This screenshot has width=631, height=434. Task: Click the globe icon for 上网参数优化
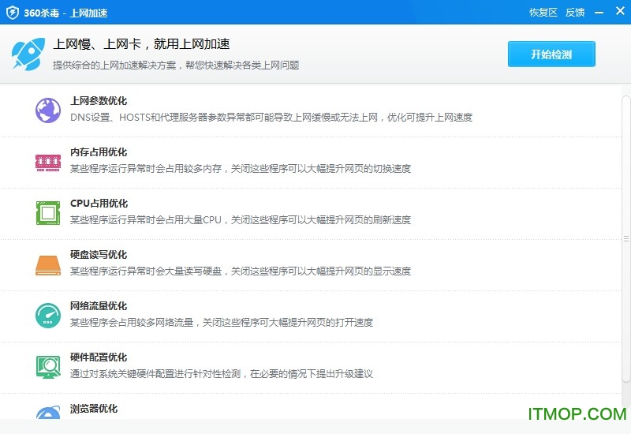[47, 110]
